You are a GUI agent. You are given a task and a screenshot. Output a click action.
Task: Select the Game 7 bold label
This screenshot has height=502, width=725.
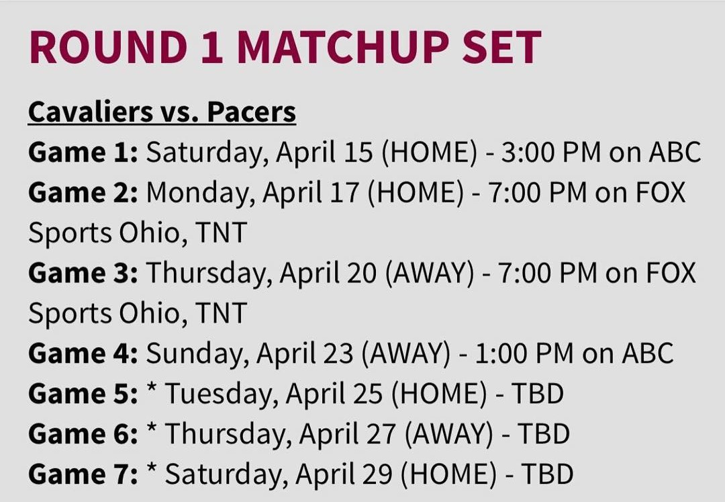point(83,474)
